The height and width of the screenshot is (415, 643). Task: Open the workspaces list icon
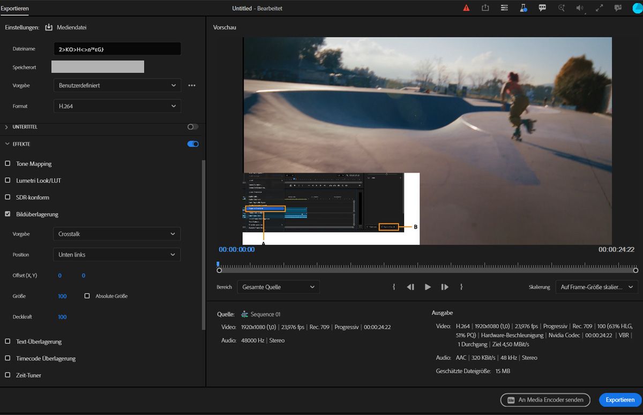coord(504,8)
